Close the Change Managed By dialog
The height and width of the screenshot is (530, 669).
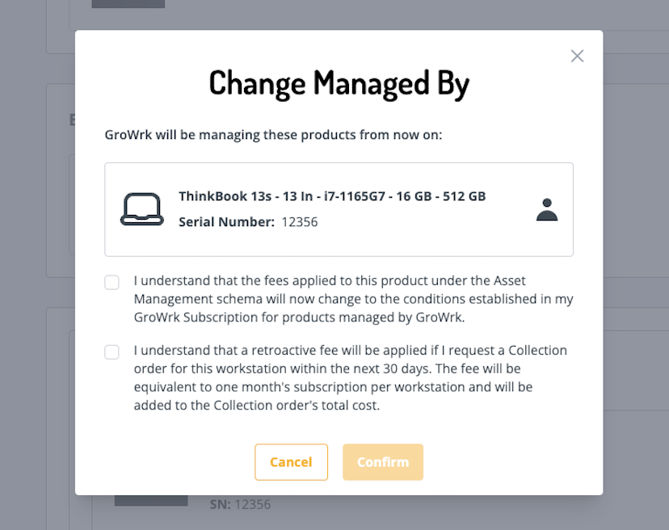click(577, 56)
